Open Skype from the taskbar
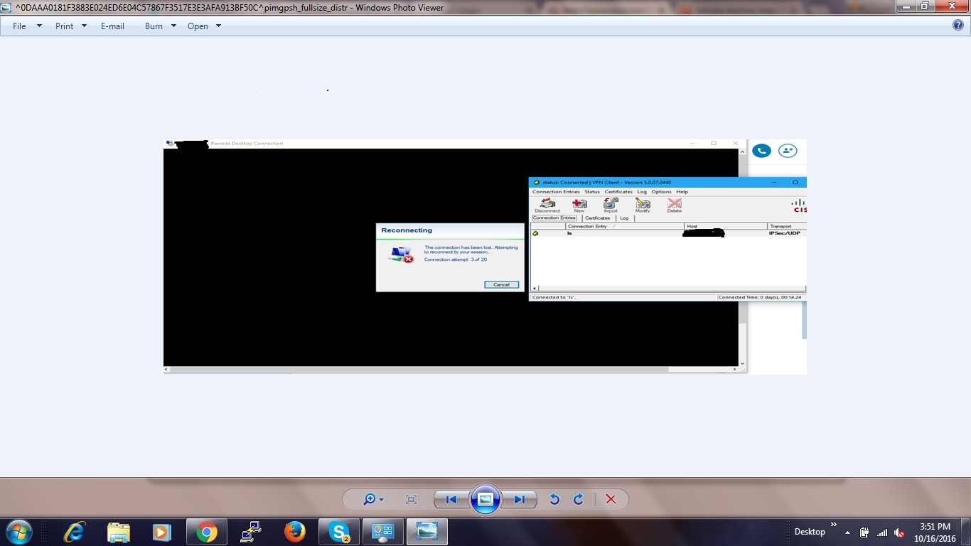The image size is (971, 546). coord(339,531)
